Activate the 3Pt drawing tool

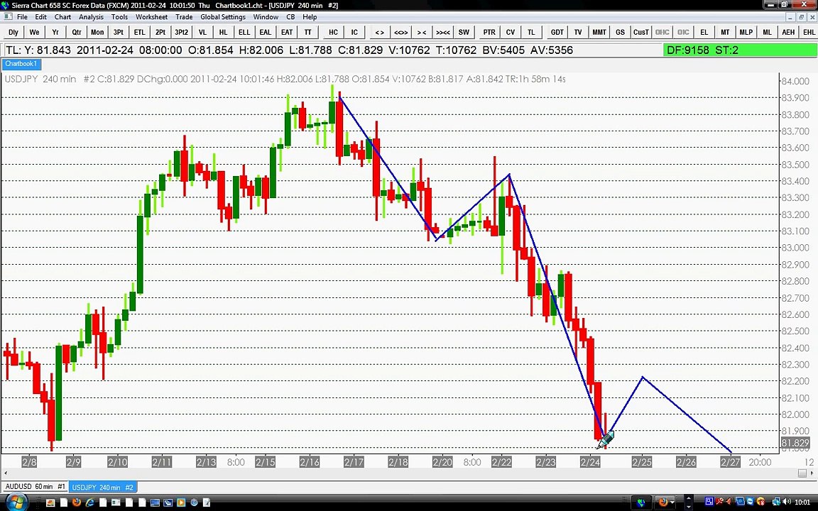coord(119,33)
